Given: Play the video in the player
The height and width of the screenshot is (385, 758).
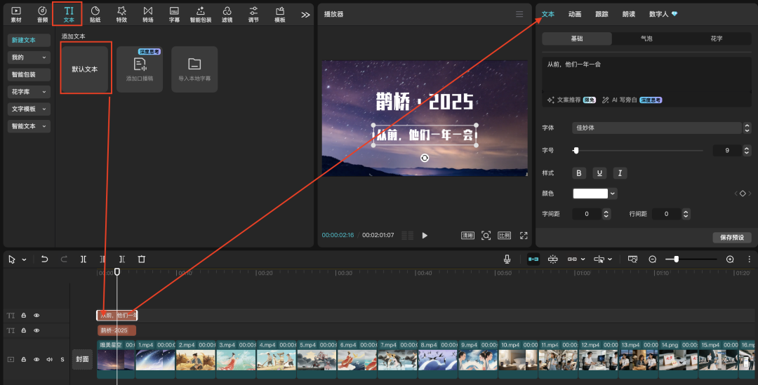Looking at the screenshot, I should [x=425, y=236].
